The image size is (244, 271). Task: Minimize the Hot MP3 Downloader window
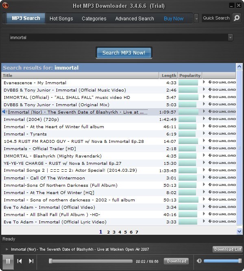(x=231, y=6)
